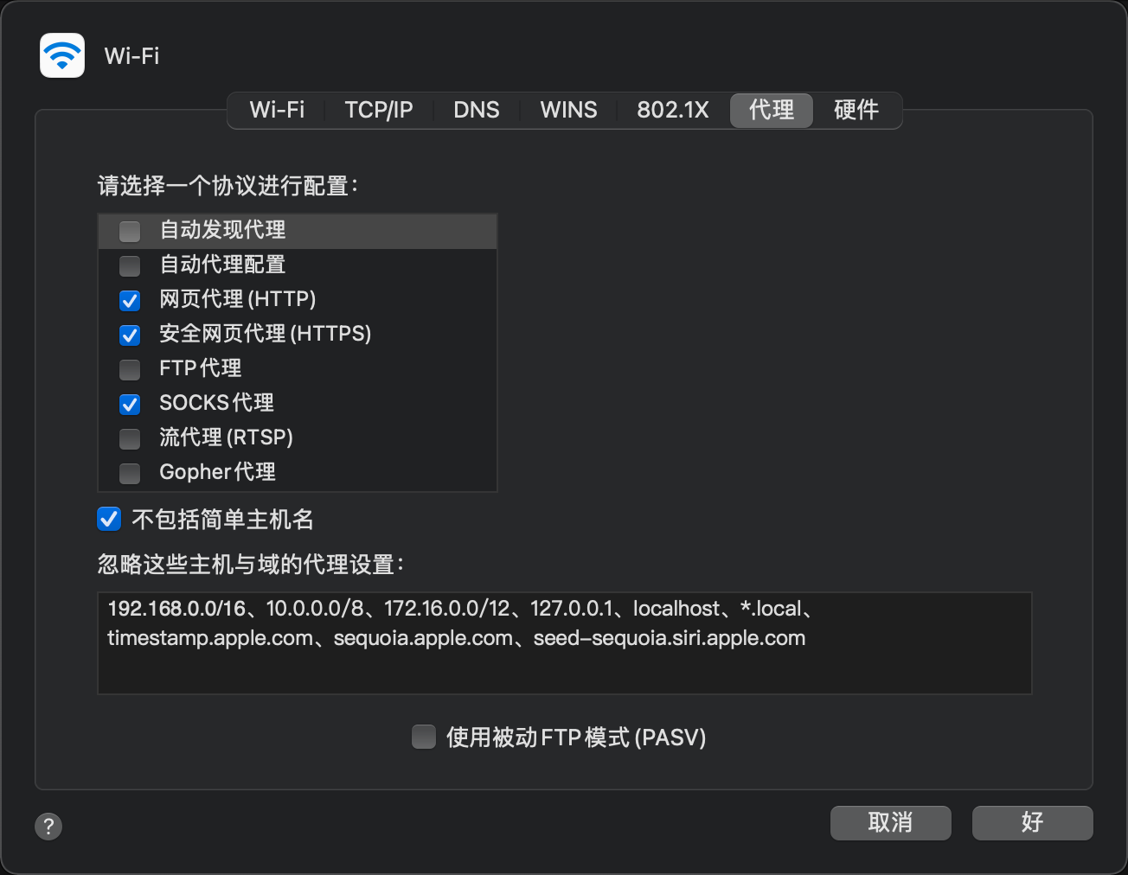Open the 802.1X tab
This screenshot has height=875, width=1128.
(x=672, y=110)
